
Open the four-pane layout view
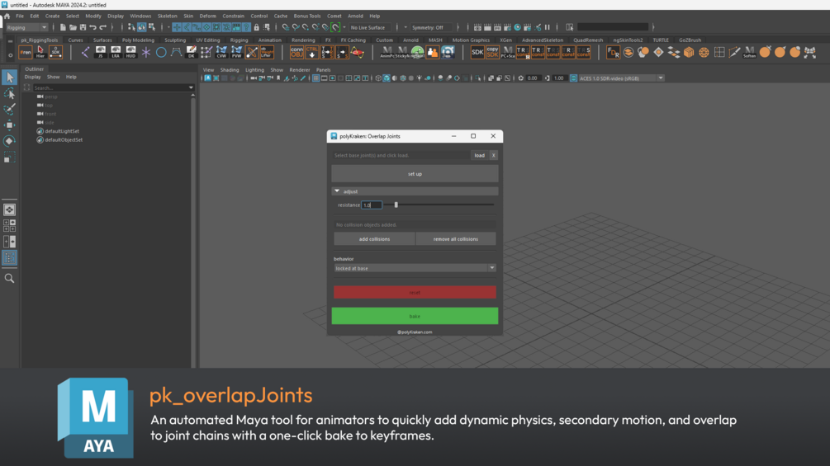click(x=9, y=225)
